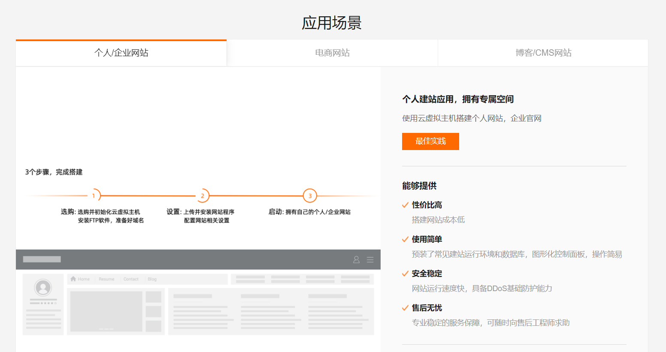
Task: Toggle the checkmark next to 性价比高
Action: pyautogui.click(x=405, y=205)
